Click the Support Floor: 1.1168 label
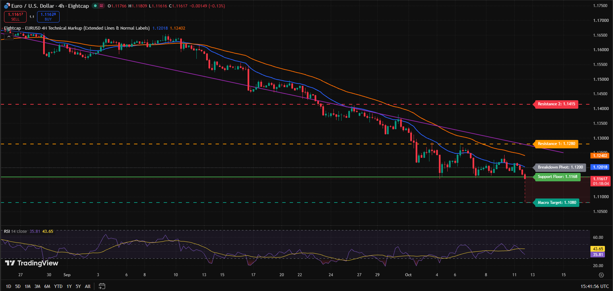This screenshot has width=613, height=291. (x=557, y=177)
